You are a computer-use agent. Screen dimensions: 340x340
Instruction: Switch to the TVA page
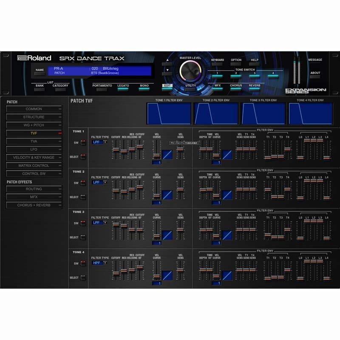34,142
